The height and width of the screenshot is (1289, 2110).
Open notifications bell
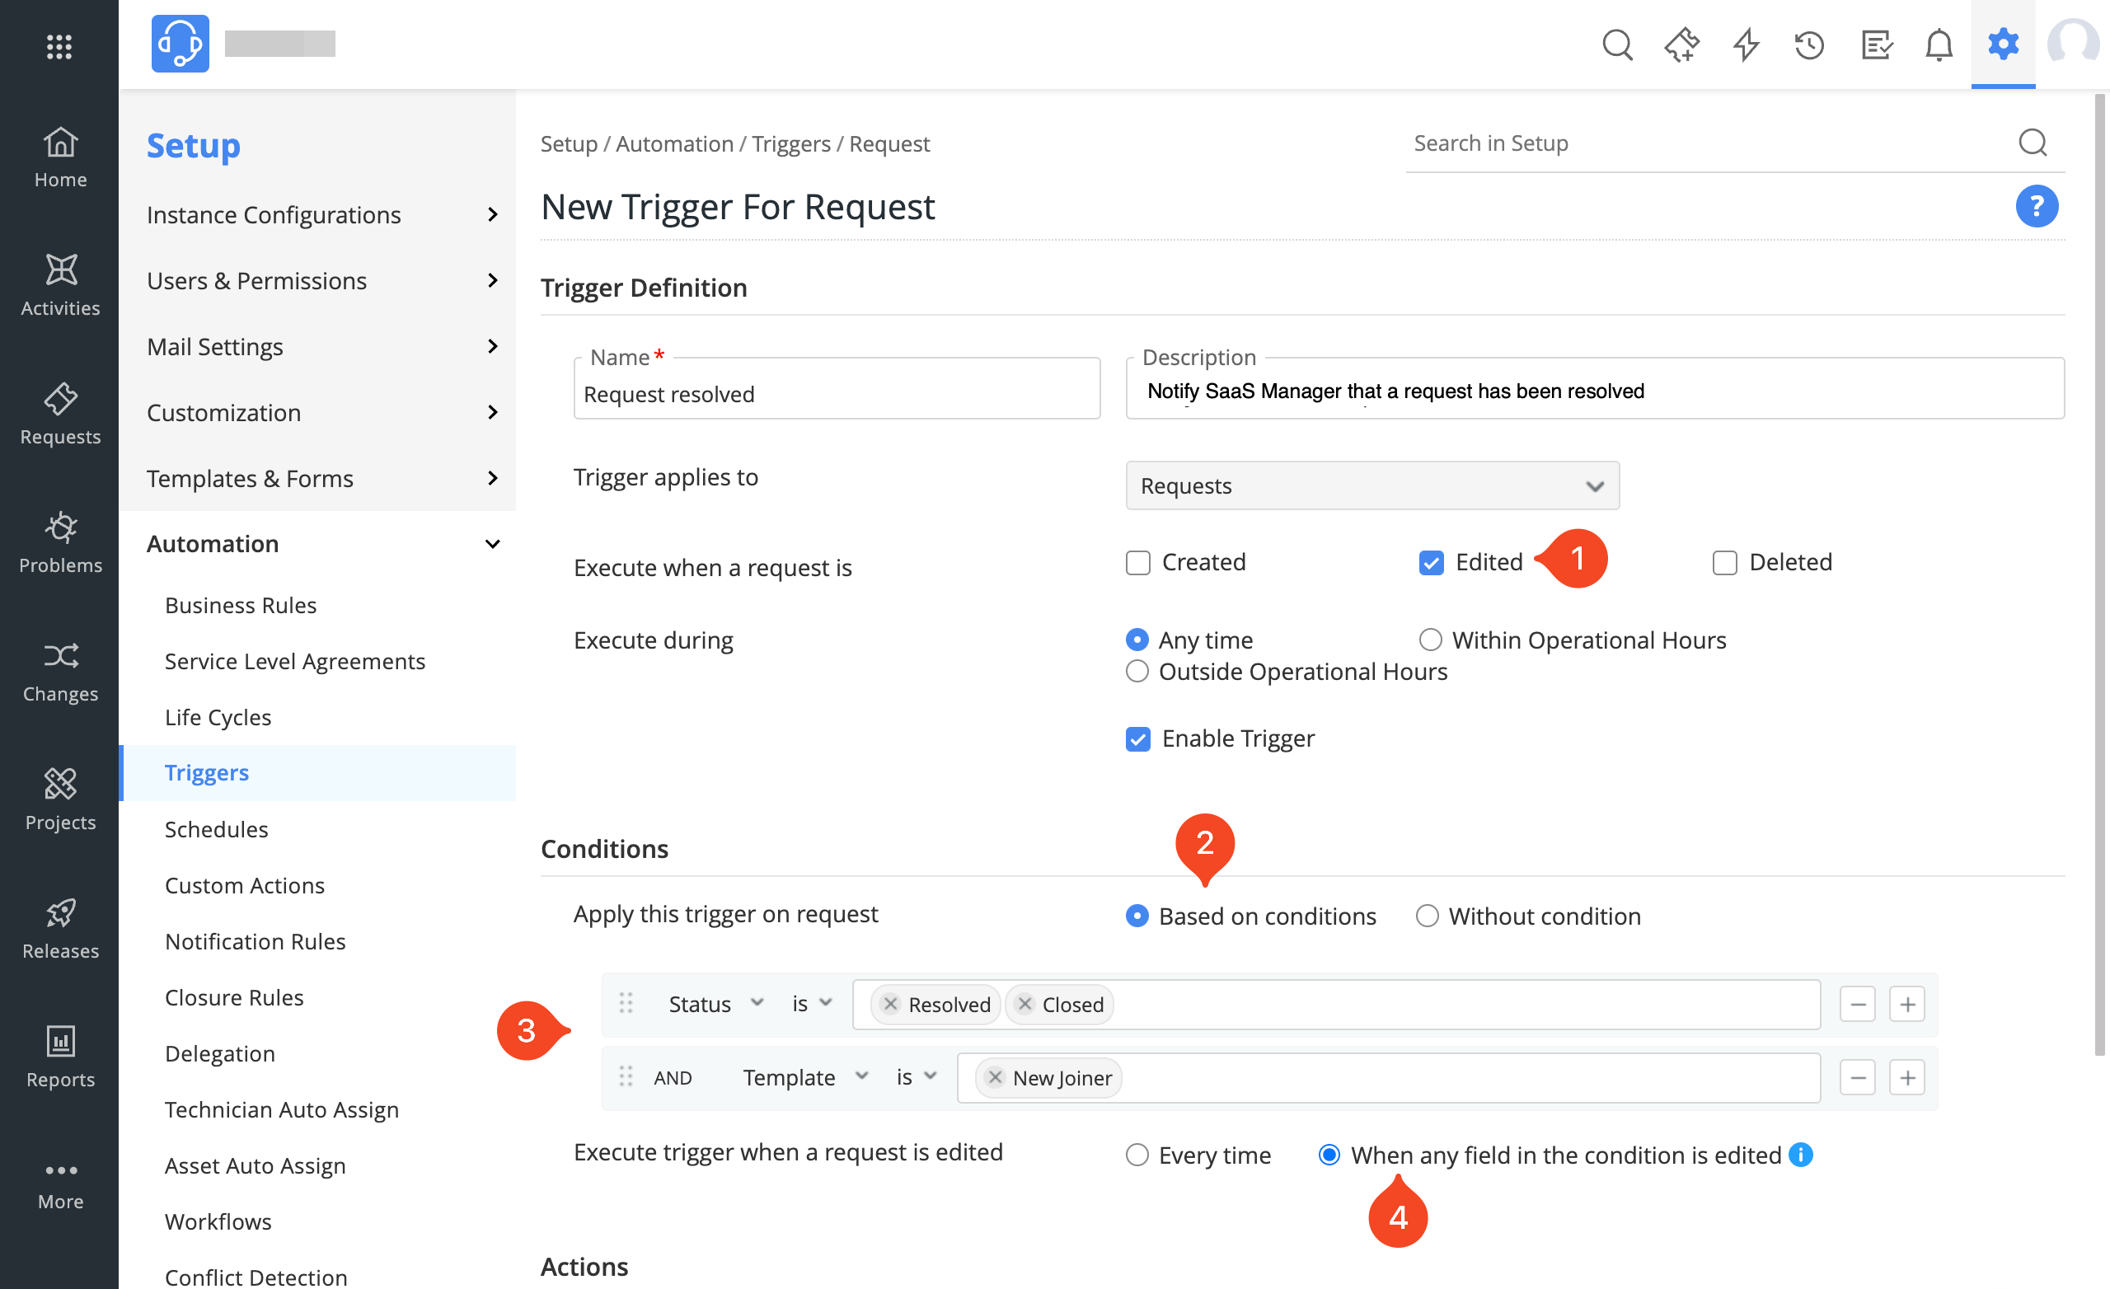pos(1939,45)
